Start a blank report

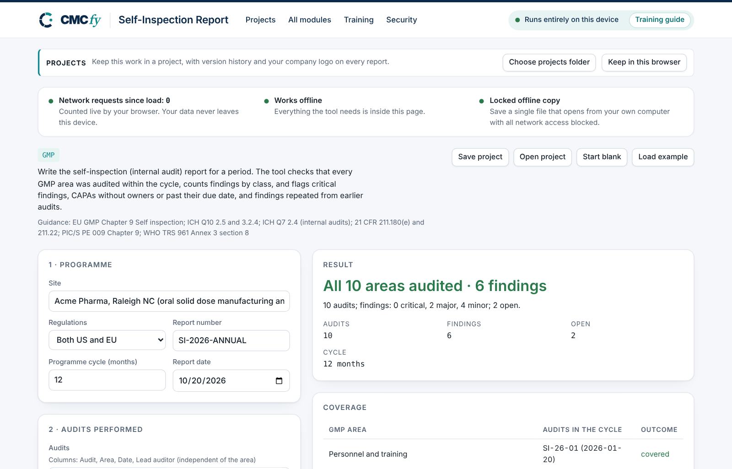tap(602, 157)
